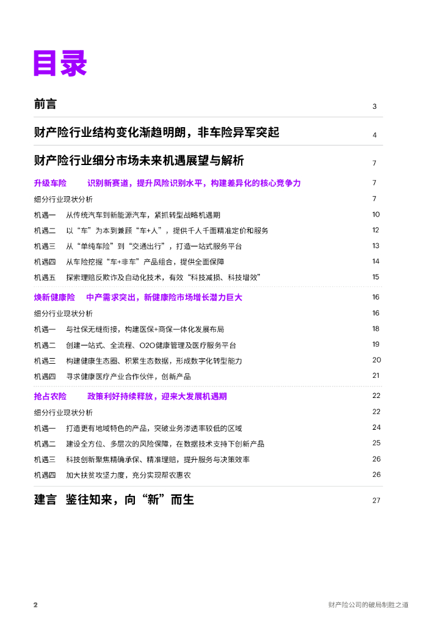Viewport: 442px width, 626px height.
Task: Open the 前言 entry
Action: pos(45,104)
